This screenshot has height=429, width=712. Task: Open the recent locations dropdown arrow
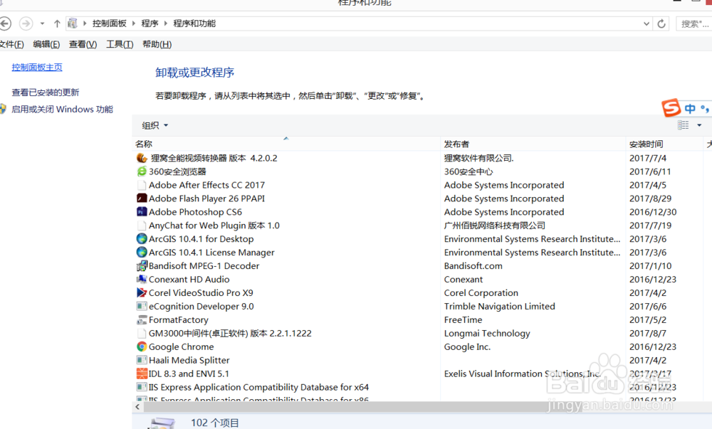42,23
